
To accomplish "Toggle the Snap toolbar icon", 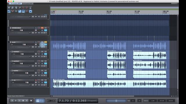I will (27, 11).
